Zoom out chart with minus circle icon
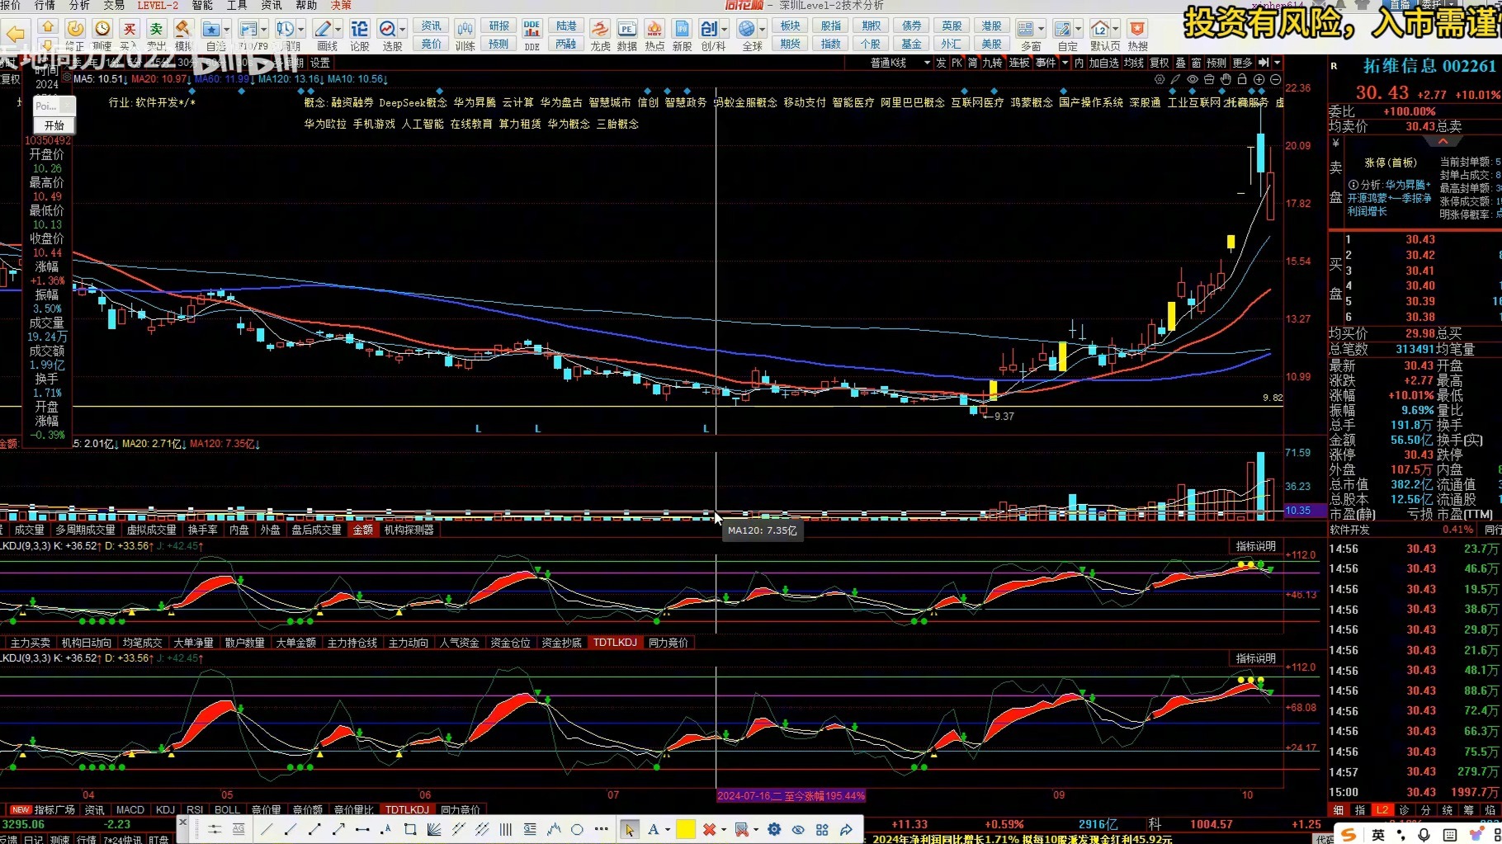Screen dimensions: 1502x844 pos(1275,80)
